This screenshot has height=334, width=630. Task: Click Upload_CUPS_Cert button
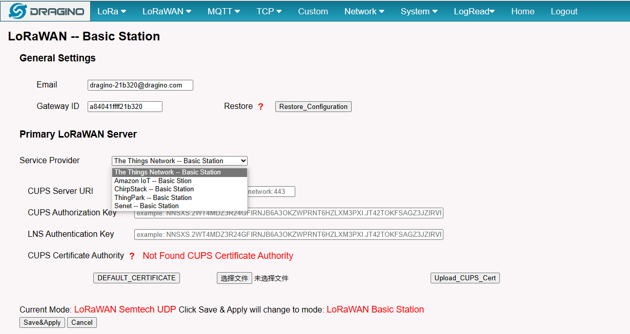(x=465, y=278)
